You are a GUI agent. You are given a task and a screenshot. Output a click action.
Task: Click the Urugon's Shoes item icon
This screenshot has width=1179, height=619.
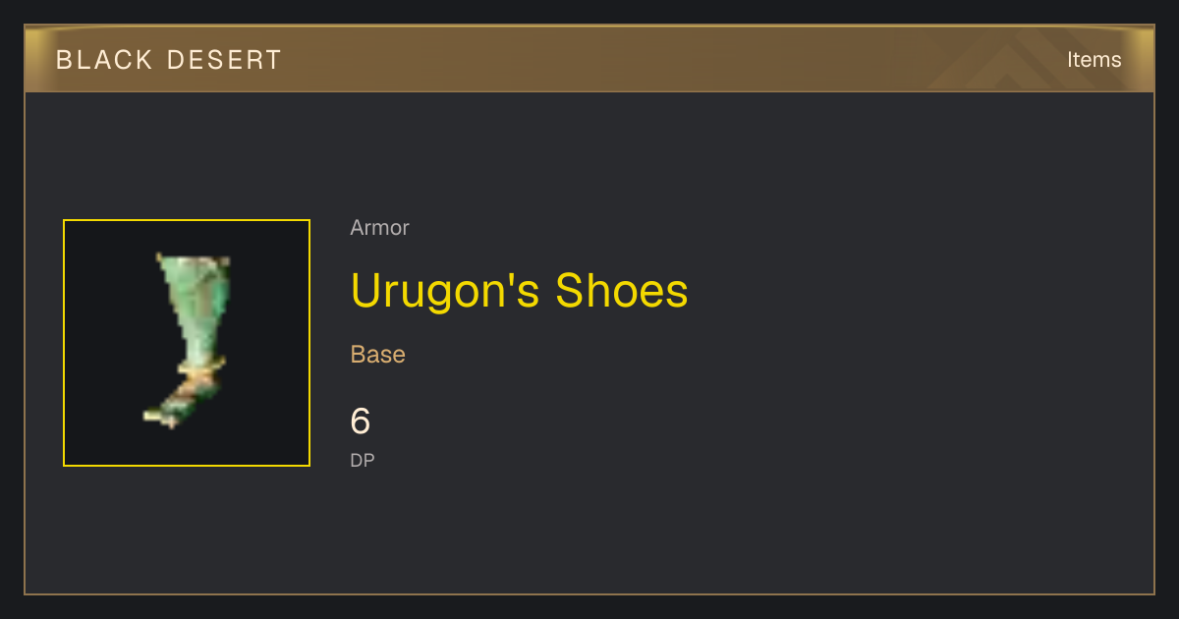click(187, 343)
